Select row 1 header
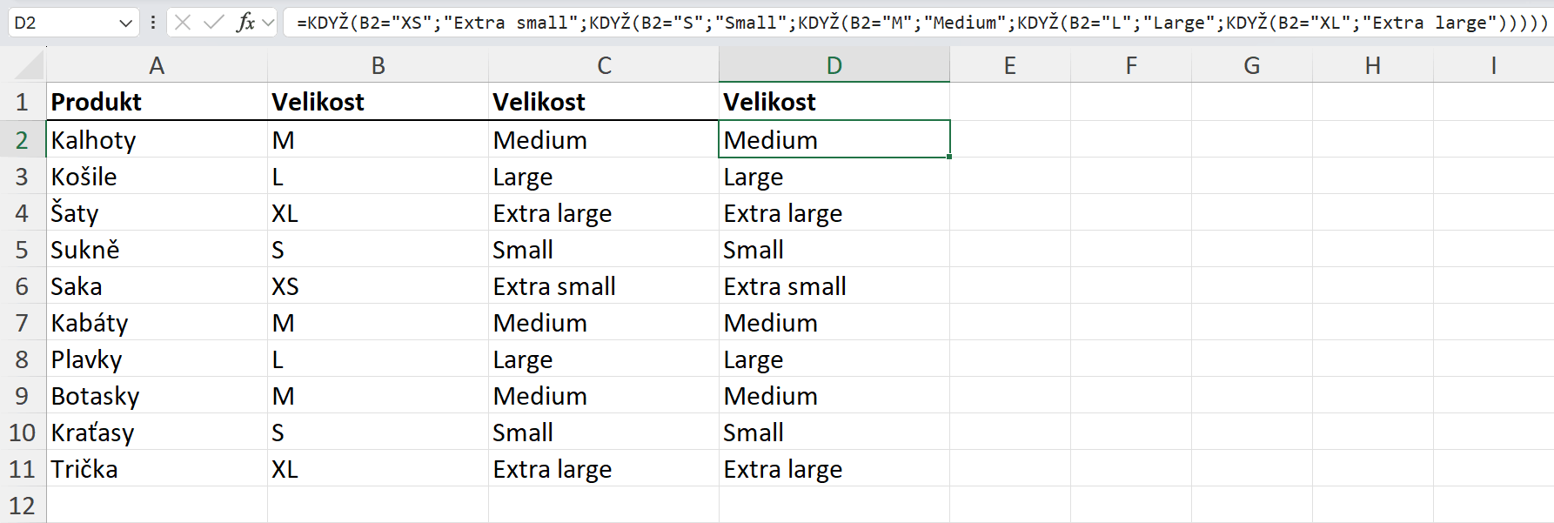The width and height of the screenshot is (1554, 523). pos(23,103)
